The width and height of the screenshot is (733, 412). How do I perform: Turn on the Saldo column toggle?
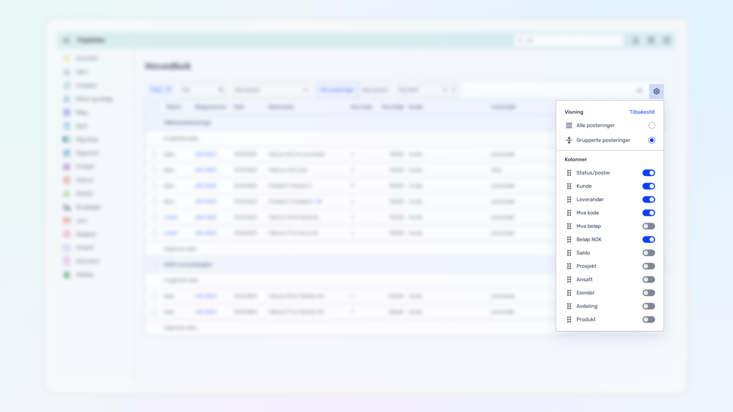[649, 253]
